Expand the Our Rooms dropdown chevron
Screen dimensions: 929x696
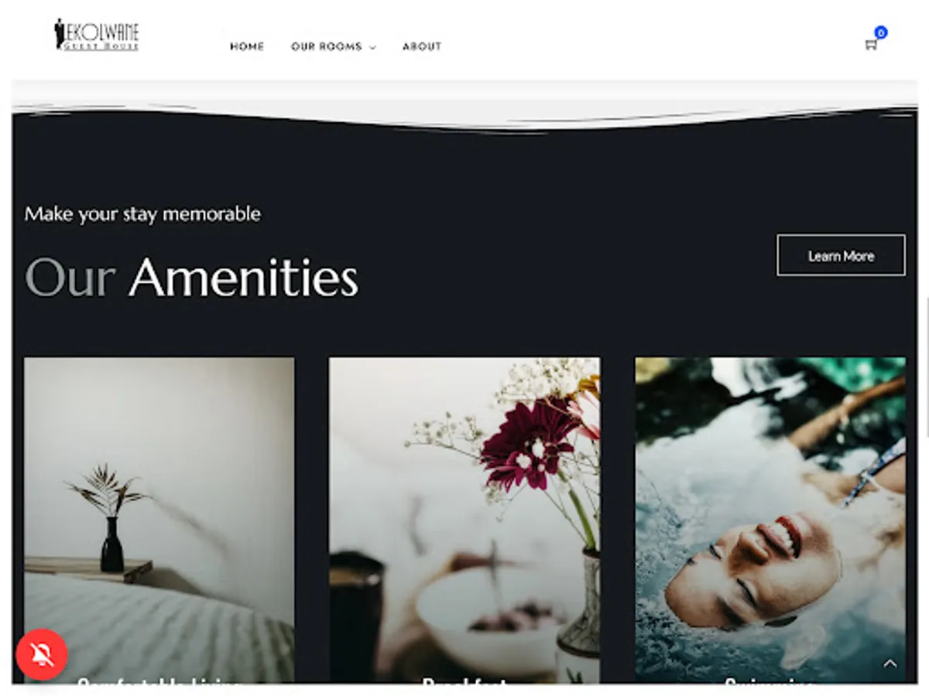[x=372, y=47]
